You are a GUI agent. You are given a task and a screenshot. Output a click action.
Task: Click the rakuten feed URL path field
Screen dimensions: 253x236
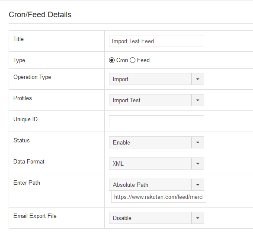(159, 197)
